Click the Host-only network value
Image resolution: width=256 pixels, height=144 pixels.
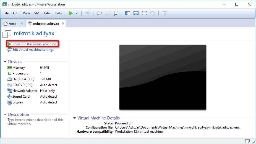pyautogui.click(x=47, y=91)
